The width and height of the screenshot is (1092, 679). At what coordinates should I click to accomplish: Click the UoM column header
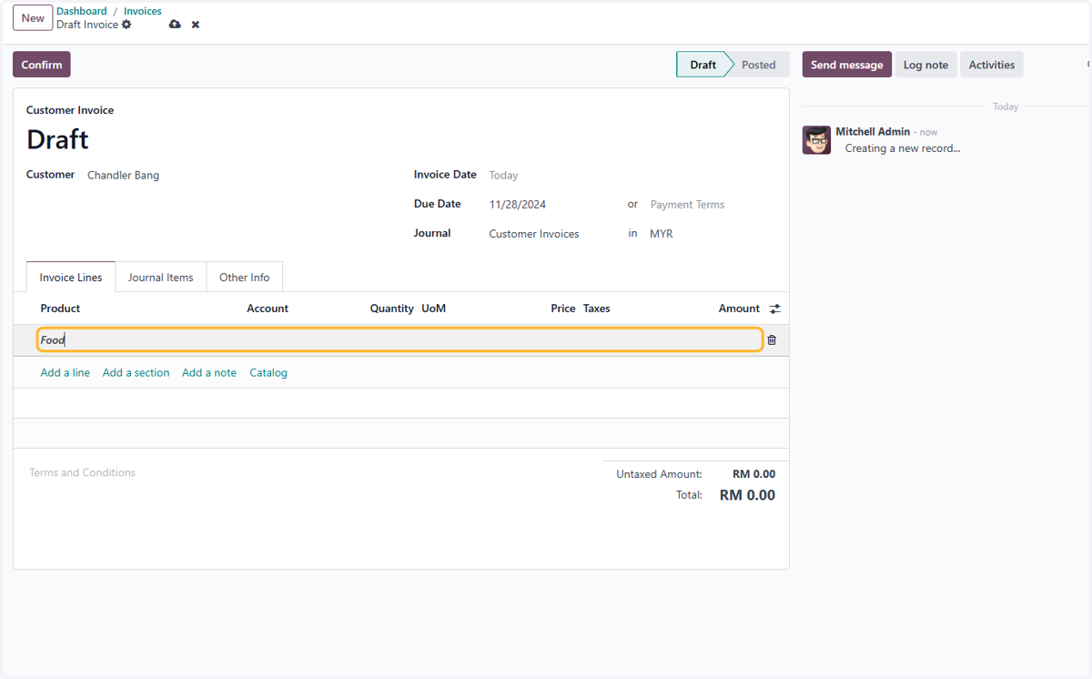point(434,309)
